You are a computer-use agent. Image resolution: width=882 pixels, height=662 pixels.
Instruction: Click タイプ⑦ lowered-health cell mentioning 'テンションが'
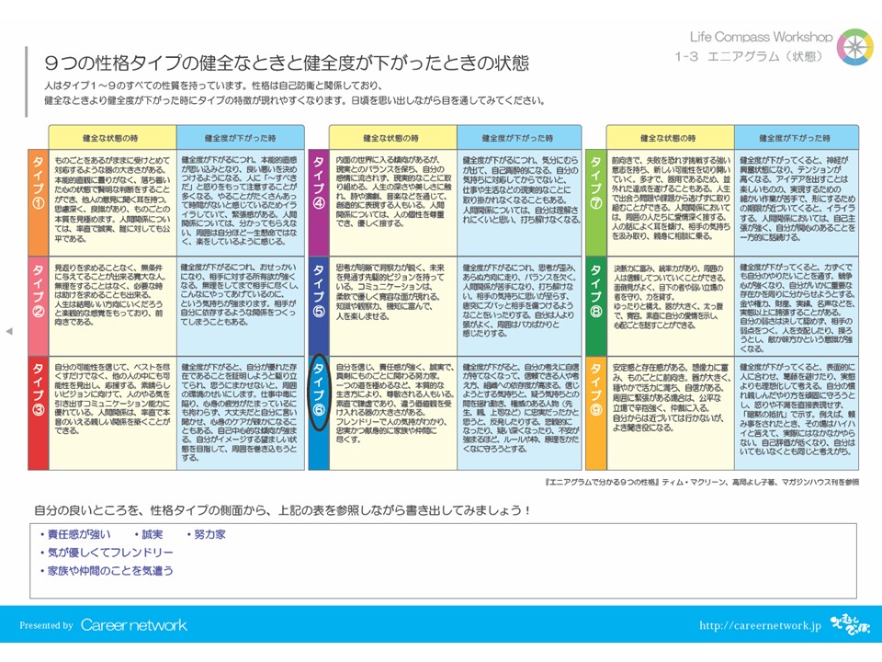(797, 202)
